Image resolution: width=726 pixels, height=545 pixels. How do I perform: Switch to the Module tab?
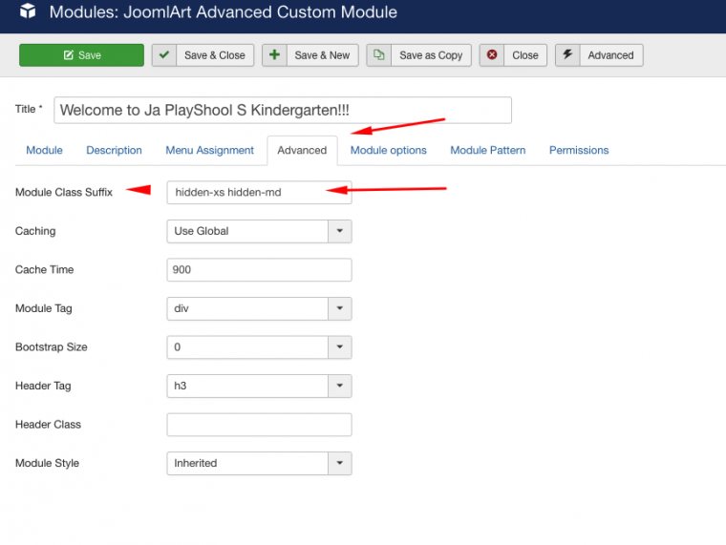[44, 150]
